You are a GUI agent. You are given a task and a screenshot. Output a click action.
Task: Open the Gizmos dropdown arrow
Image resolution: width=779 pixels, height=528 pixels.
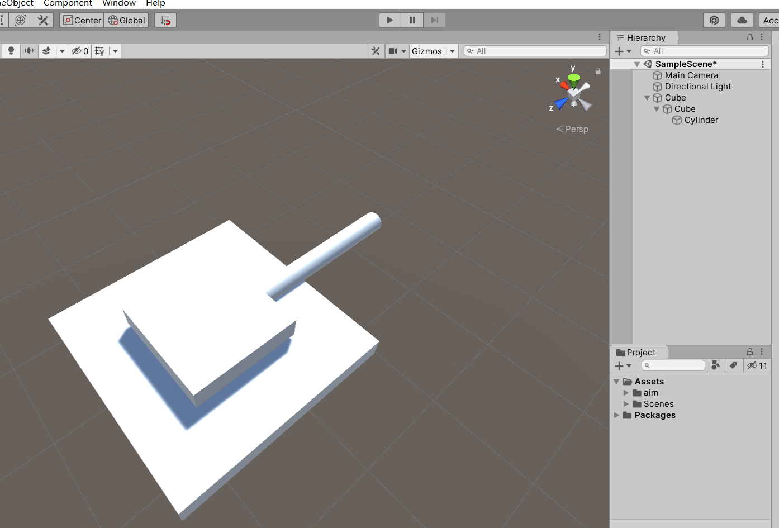[452, 51]
